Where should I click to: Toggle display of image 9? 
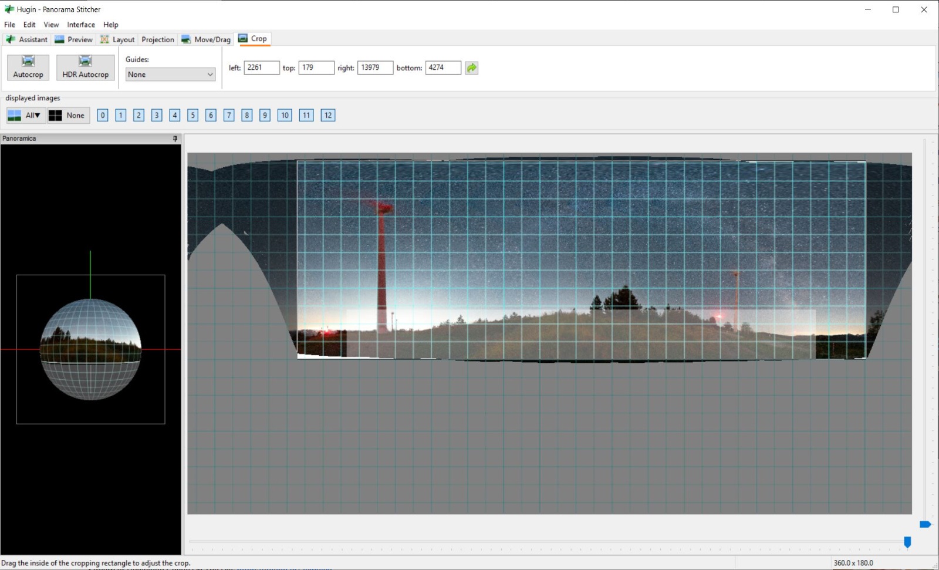(265, 116)
